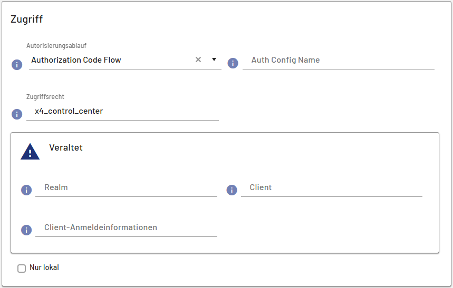This screenshot has height=288, width=453.
Task: Click the Veraltet warning triangle icon
Action: (30, 152)
